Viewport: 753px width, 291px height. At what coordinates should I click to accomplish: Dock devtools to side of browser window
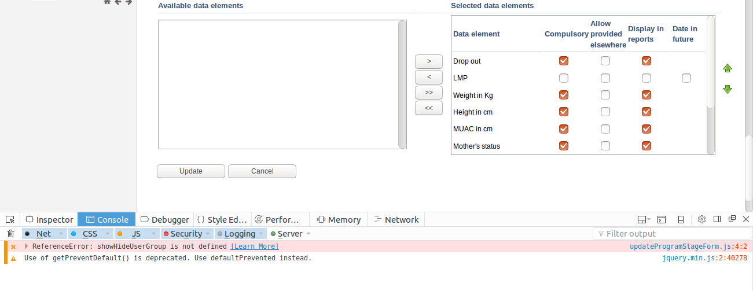[717, 219]
